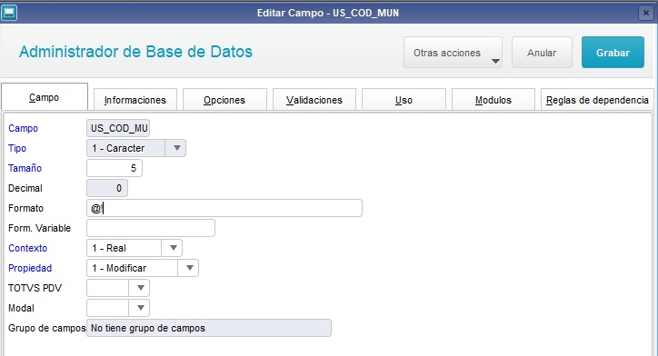Screen dimensions: 658x356
Task: Click the Tamaño input field
Action: coord(115,168)
